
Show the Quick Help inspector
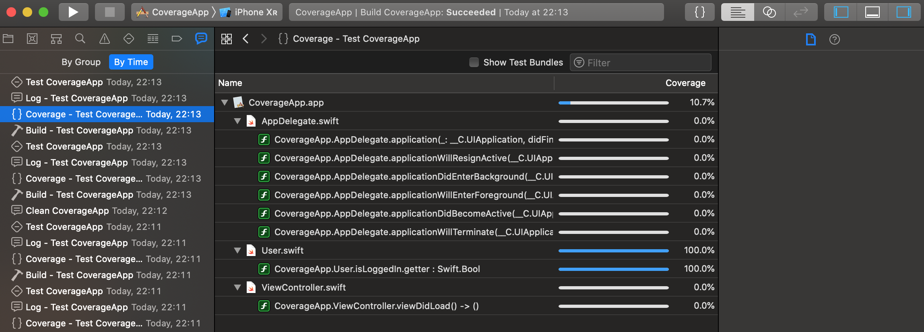click(835, 39)
